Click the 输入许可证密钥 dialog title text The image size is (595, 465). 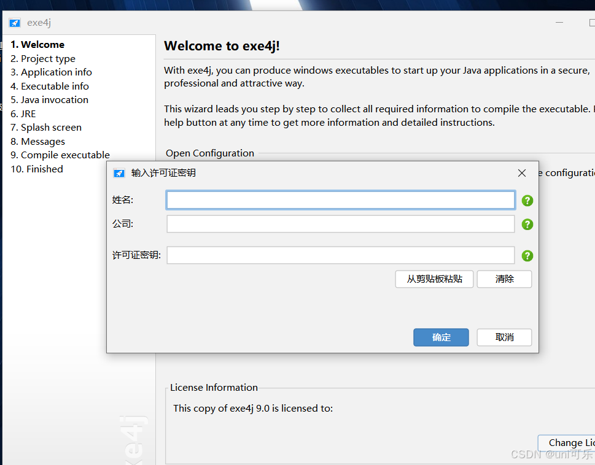click(163, 173)
